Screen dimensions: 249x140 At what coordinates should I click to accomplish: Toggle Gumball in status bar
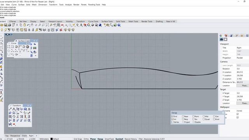pyautogui.click(x=119, y=139)
